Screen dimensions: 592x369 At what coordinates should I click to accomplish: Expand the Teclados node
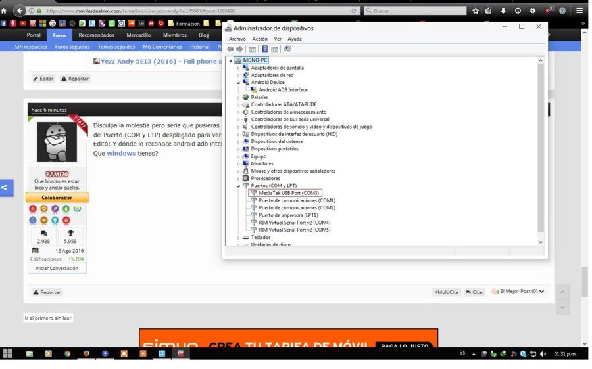pos(238,238)
